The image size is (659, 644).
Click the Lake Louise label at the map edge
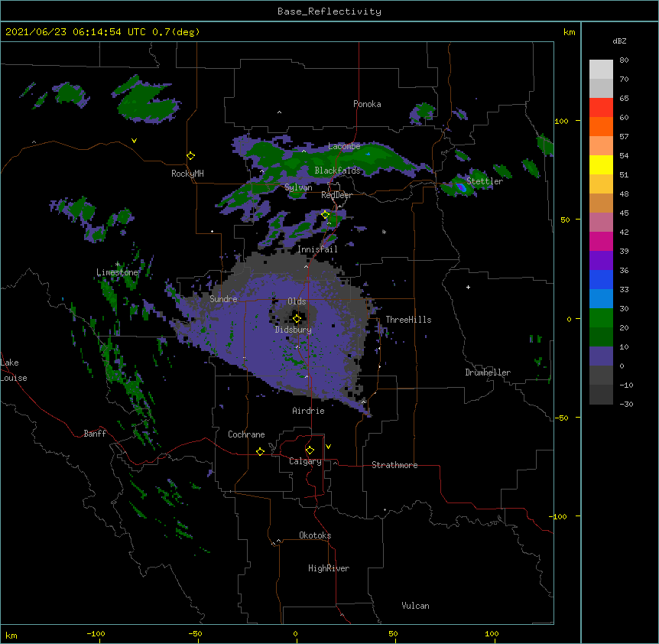tap(14, 370)
